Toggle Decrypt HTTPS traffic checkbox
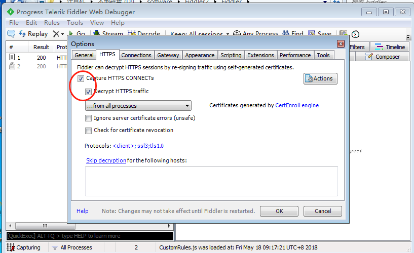 [88, 92]
